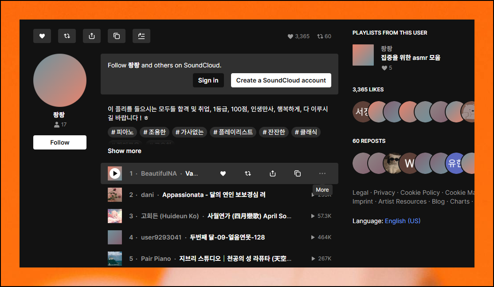The width and height of the screenshot is (494, 287).
Task: Open sunglasses cat avatar in reposts
Action: coord(392,163)
